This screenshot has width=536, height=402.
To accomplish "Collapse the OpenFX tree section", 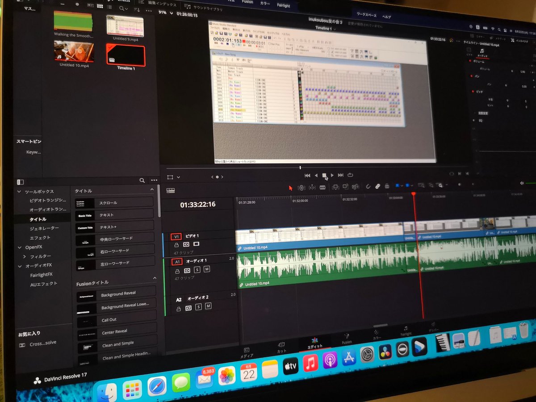I will [20, 247].
